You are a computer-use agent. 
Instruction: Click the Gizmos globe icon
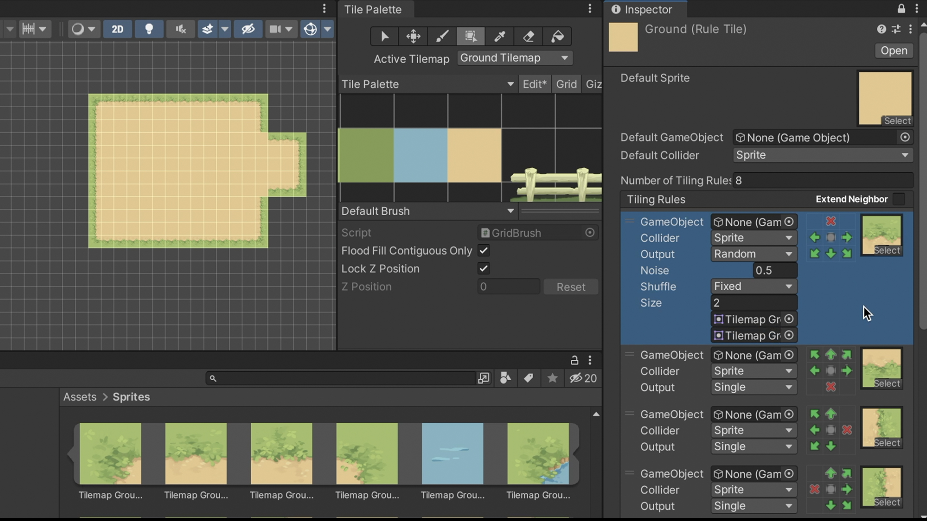pos(310,29)
